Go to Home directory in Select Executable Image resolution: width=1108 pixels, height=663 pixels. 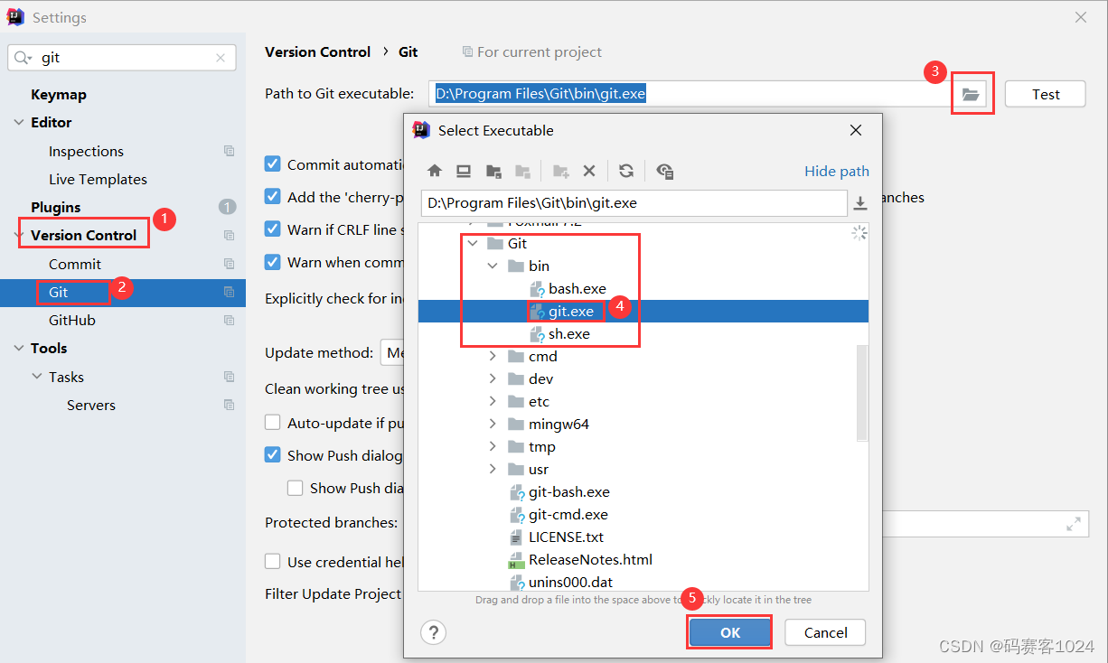click(x=435, y=171)
